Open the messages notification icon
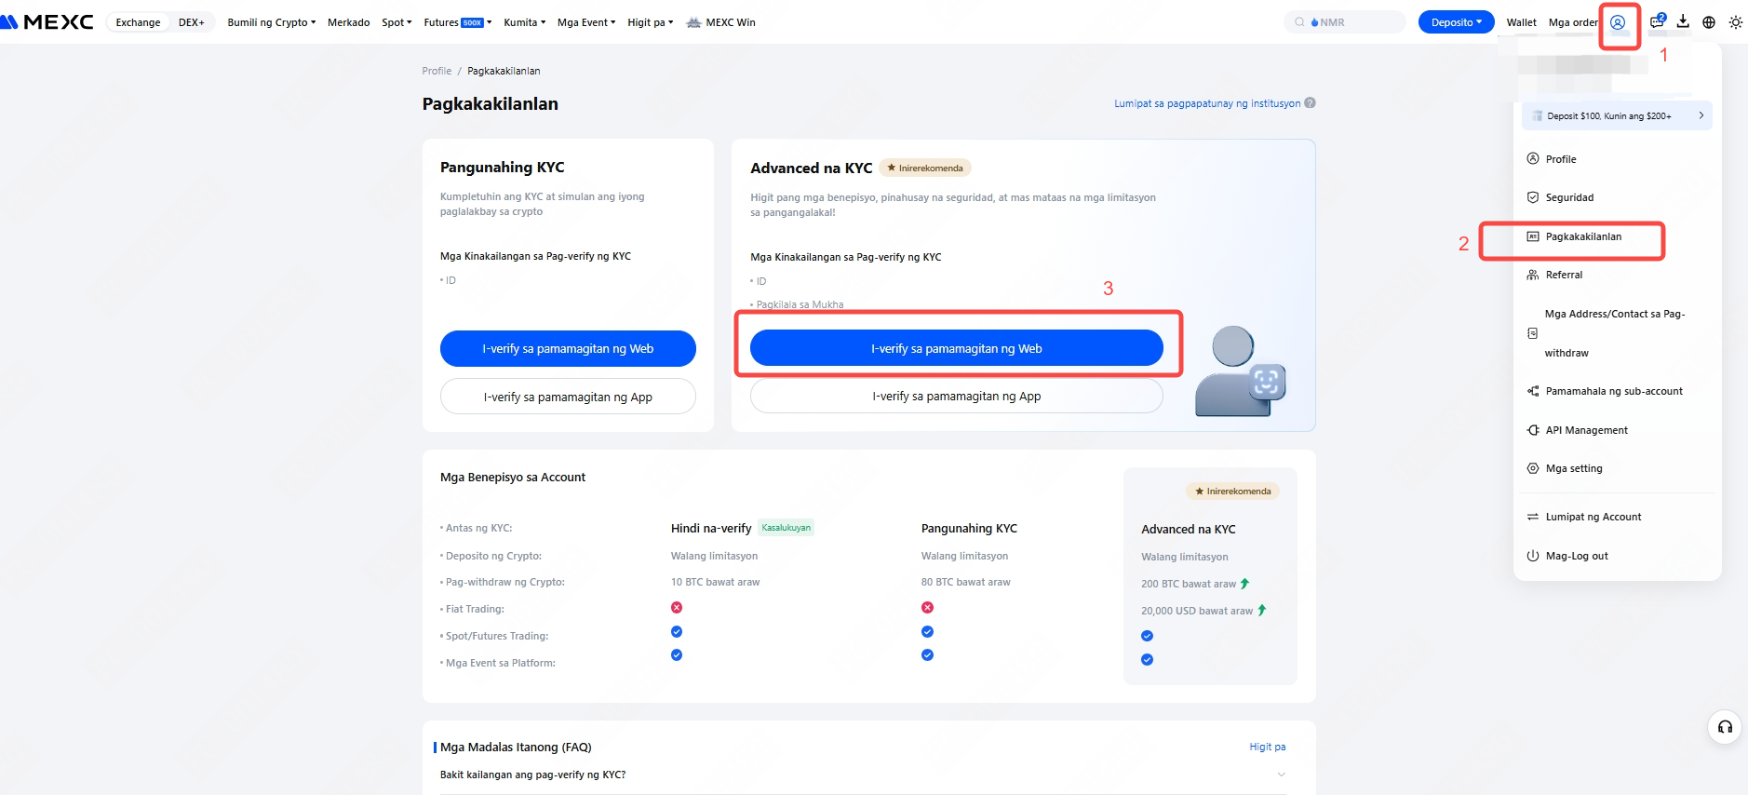Screen dimensions: 1748x795 click(x=1657, y=22)
